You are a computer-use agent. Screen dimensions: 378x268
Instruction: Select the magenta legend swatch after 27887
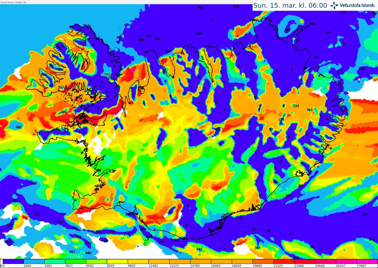[x=367, y=262]
